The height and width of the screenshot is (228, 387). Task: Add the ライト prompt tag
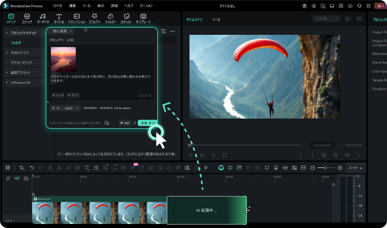click(x=73, y=95)
